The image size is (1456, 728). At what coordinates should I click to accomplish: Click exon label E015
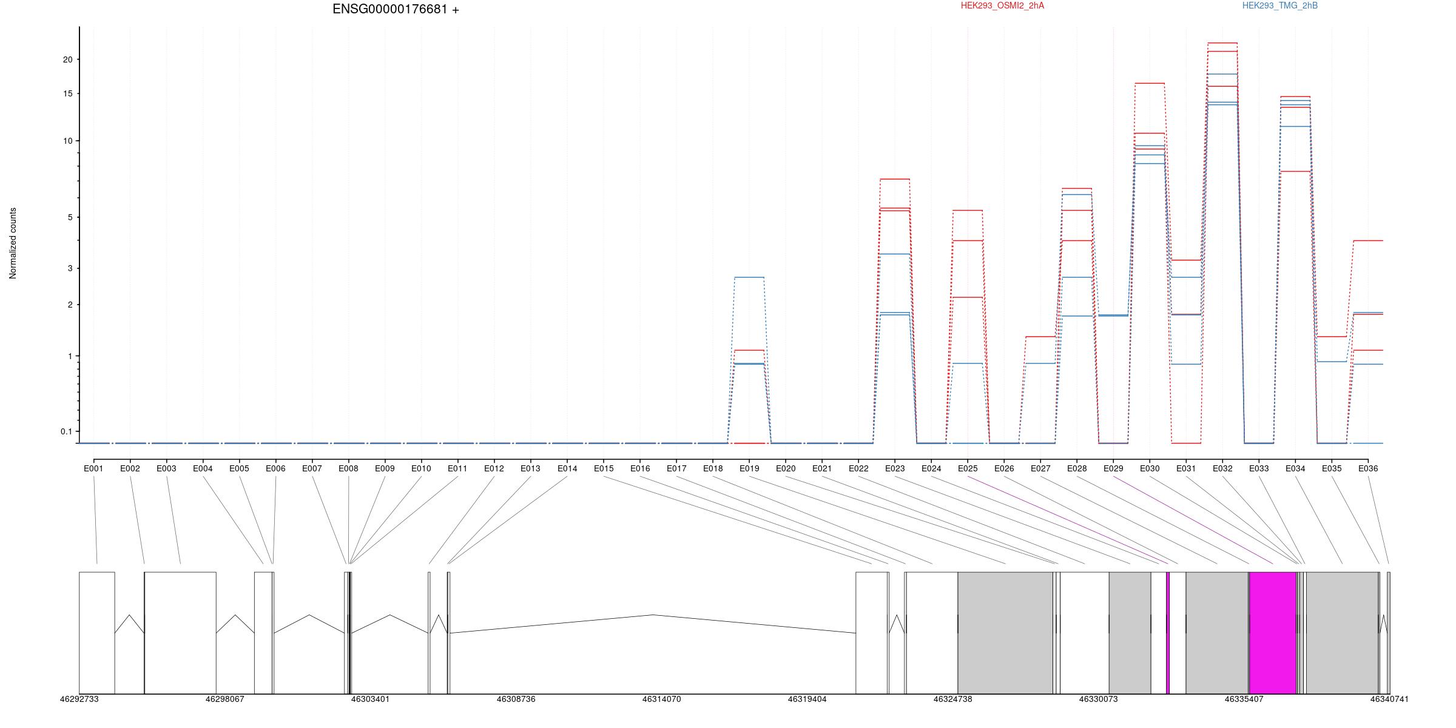[x=604, y=468]
